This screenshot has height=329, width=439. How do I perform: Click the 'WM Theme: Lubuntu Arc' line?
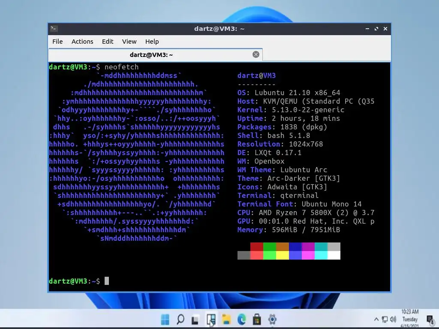click(x=282, y=170)
